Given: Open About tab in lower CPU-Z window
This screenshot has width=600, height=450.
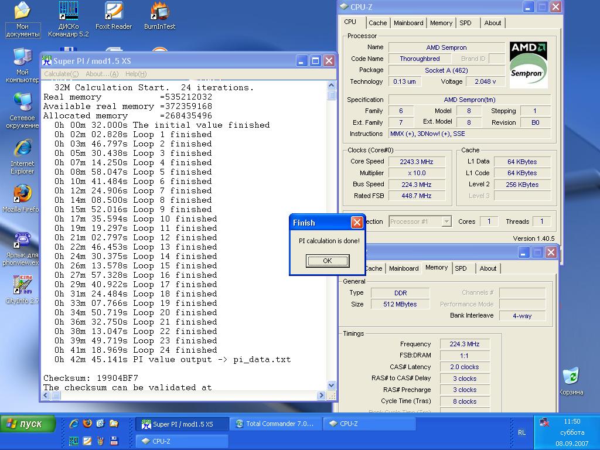Looking at the screenshot, I should pos(488,268).
